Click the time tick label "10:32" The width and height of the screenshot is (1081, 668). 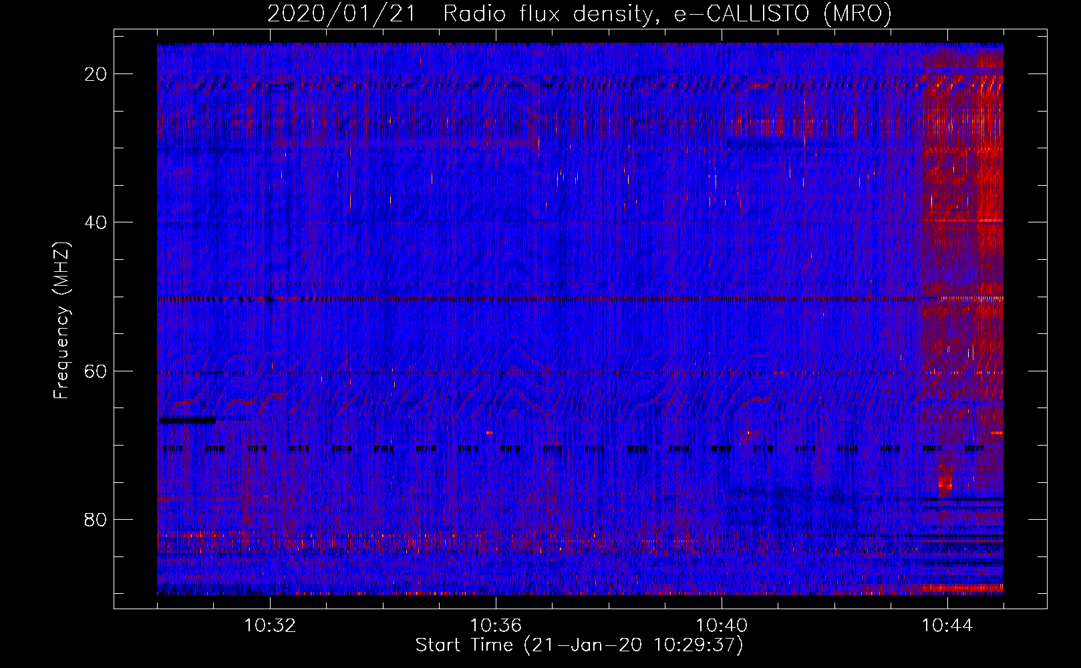tap(270, 626)
